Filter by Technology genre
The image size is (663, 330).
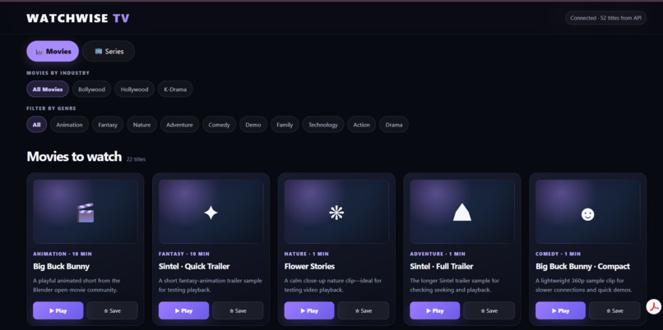[323, 125]
